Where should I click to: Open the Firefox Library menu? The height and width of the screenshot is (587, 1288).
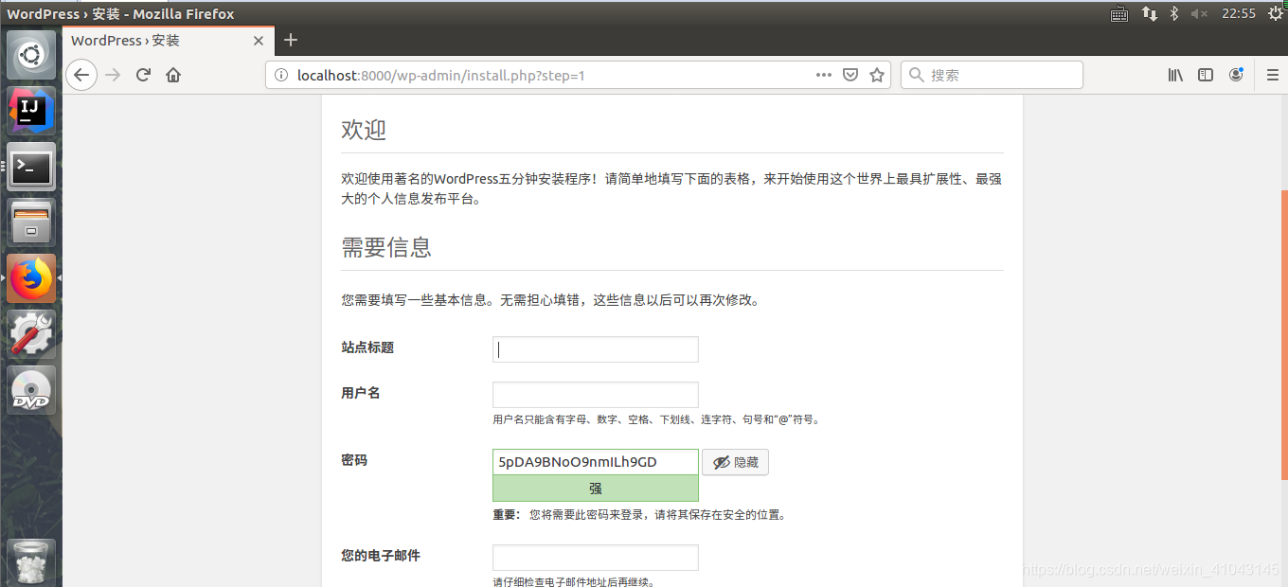[x=1175, y=75]
